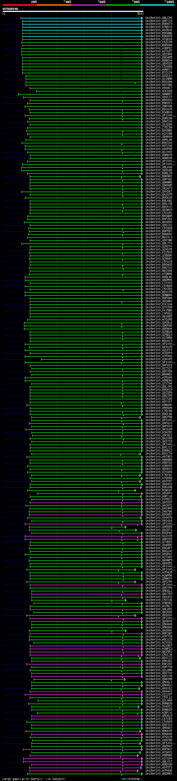Select hit UniRef100_B8BDV4

pyautogui.click(x=158, y=61)
